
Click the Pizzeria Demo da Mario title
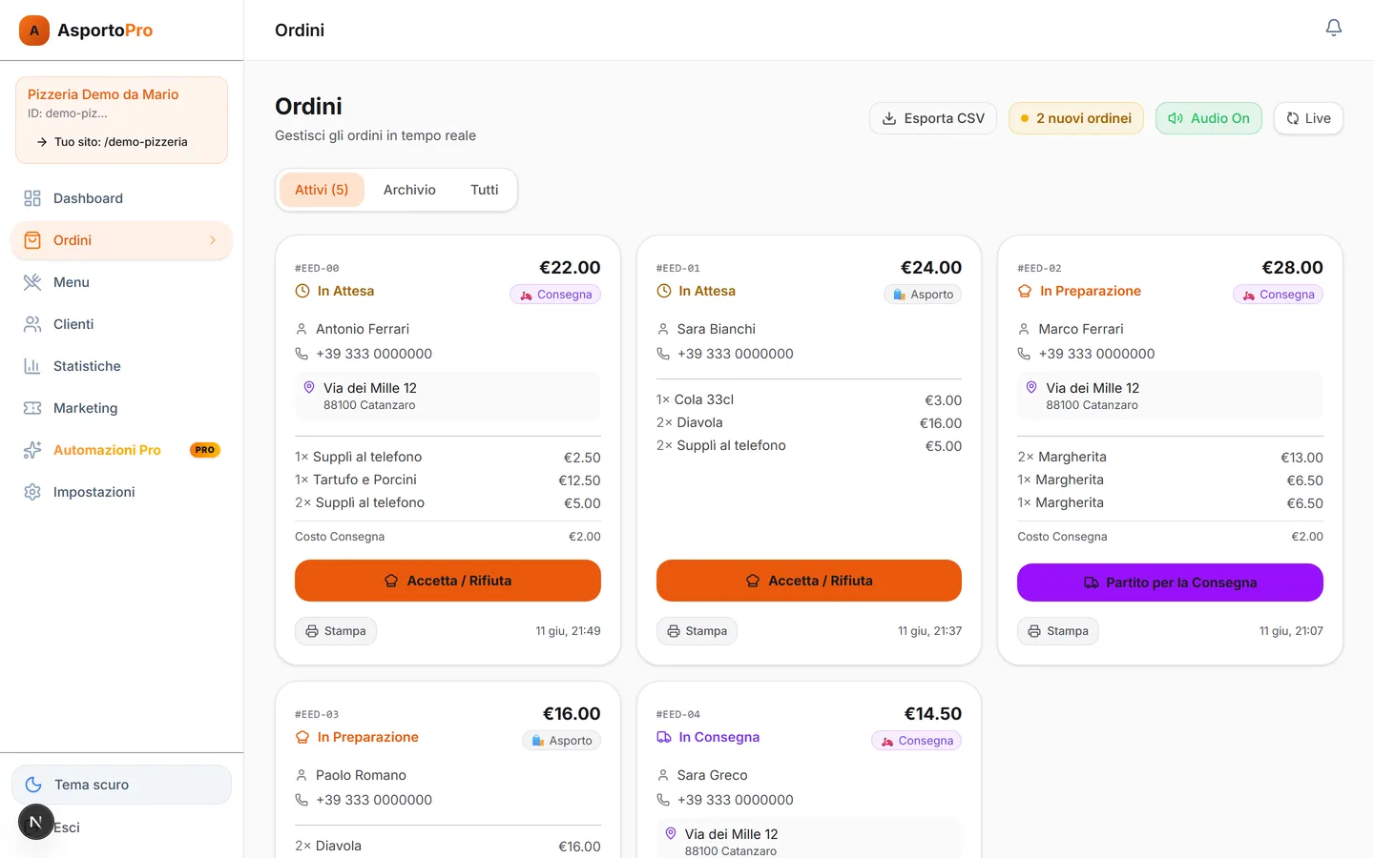point(103,94)
